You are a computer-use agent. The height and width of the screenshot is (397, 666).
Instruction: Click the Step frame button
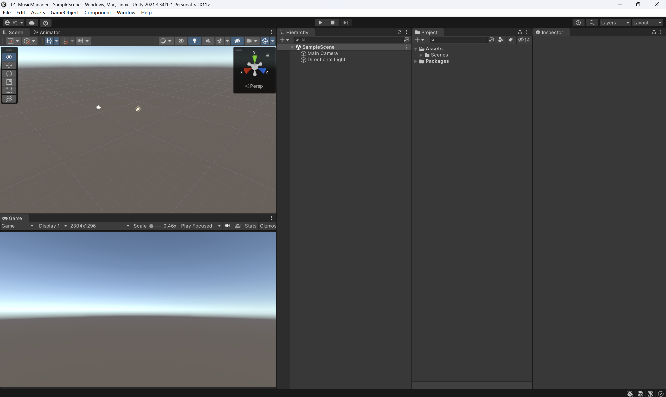click(345, 23)
